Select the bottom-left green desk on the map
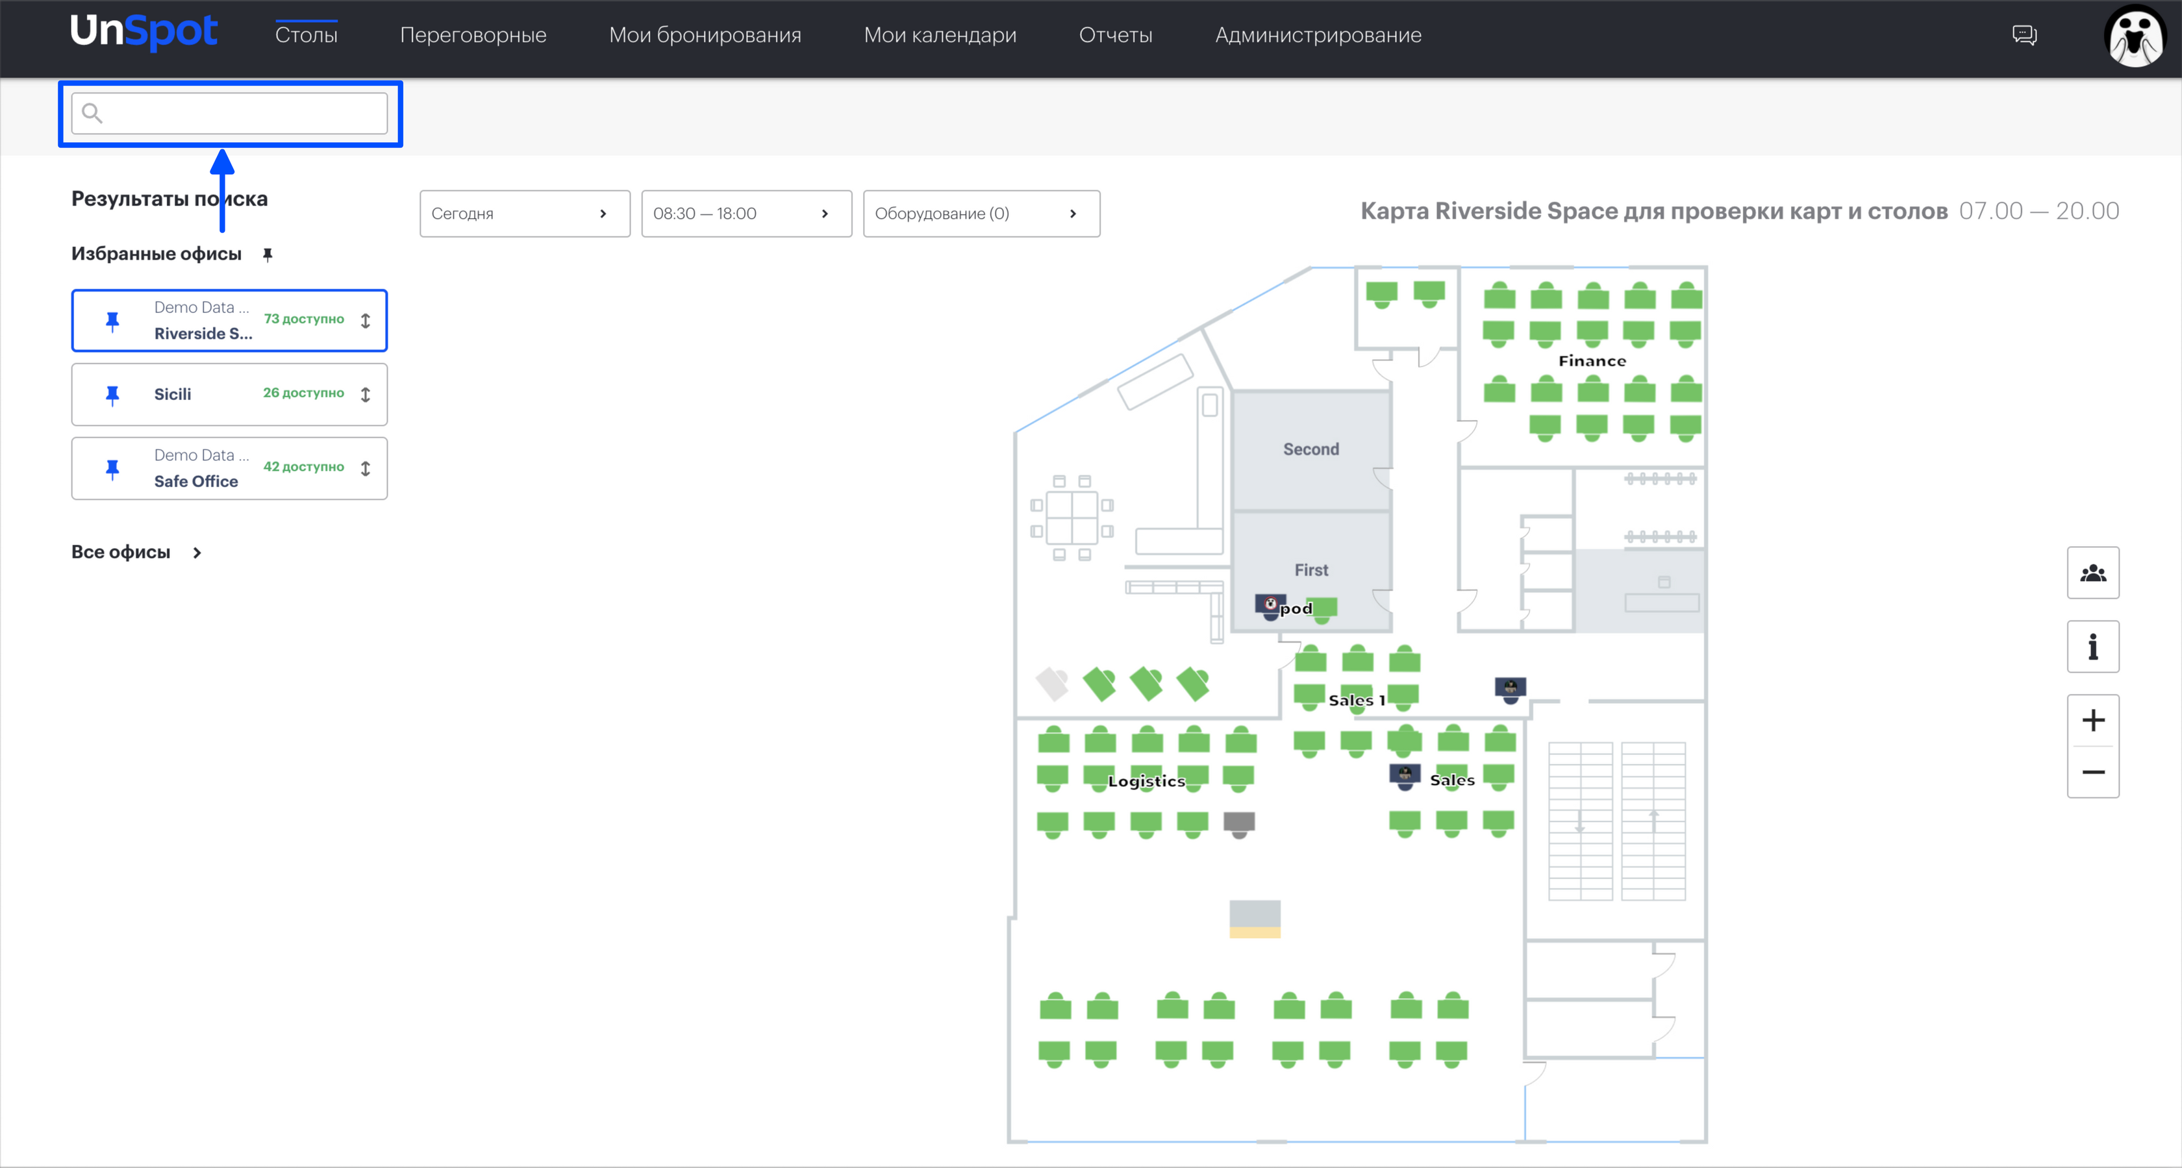The height and width of the screenshot is (1168, 2182). (x=1055, y=1054)
